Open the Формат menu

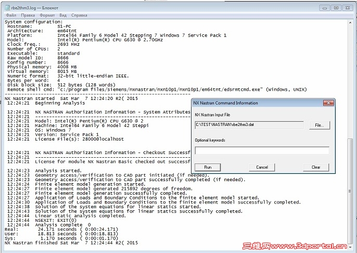[47, 15]
